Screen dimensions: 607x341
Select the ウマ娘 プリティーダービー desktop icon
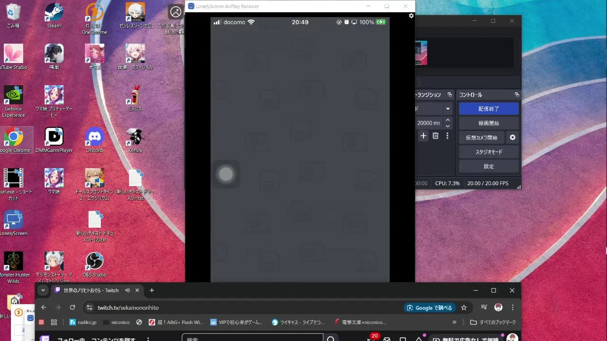(x=54, y=101)
